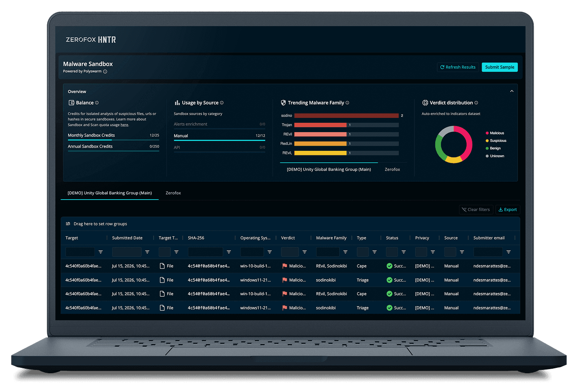
Task: Click filter icon under Operating Sys... column
Action: [x=270, y=252]
